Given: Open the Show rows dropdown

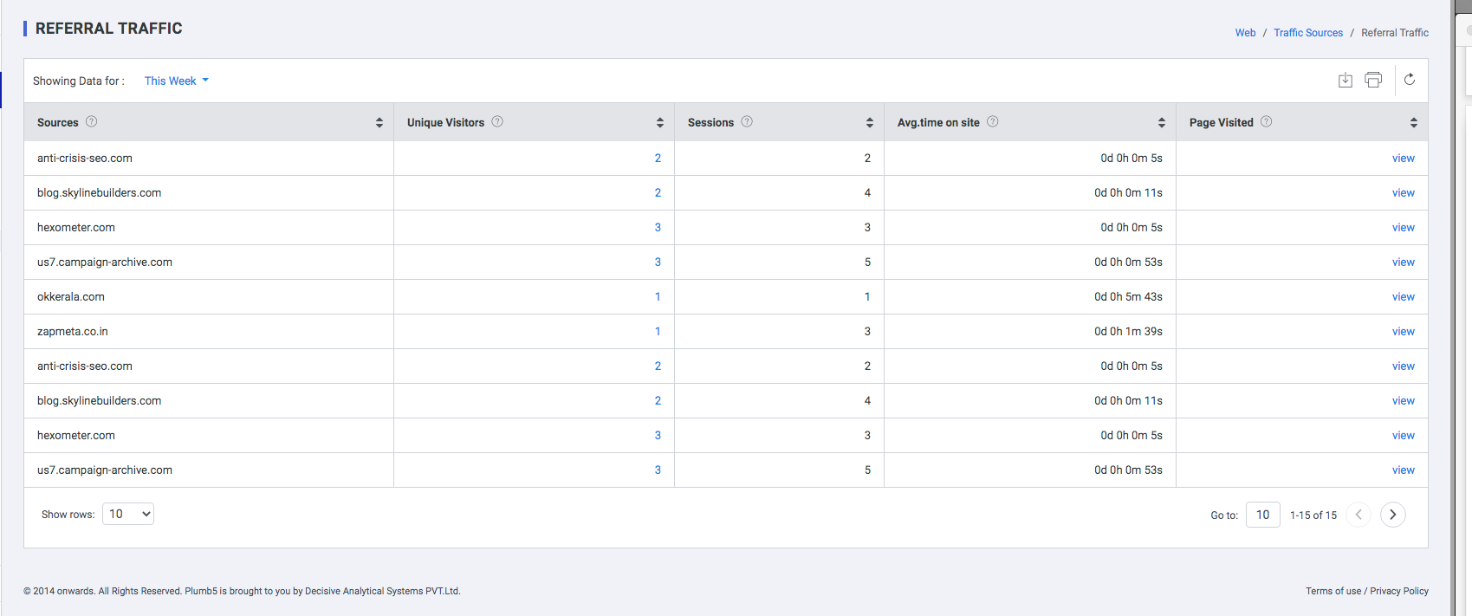Looking at the screenshot, I should point(128,514).
